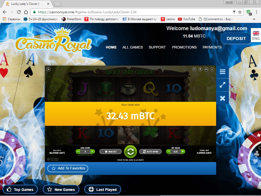261x196 pixels.
Task: Open the PROMOTIONS page
Action: click(x=184, y=47)
